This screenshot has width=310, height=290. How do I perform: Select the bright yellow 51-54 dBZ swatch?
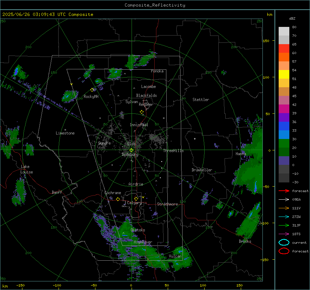point(284,74)
